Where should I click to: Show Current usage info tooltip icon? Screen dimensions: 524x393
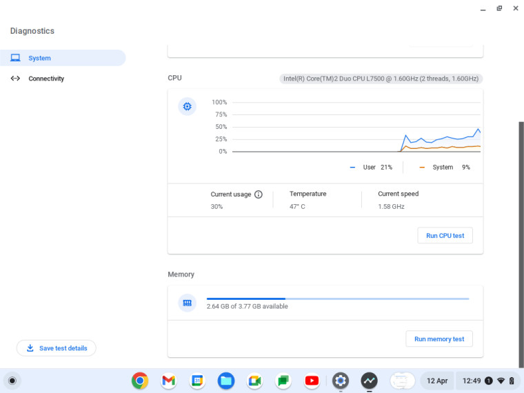point(259,194)
